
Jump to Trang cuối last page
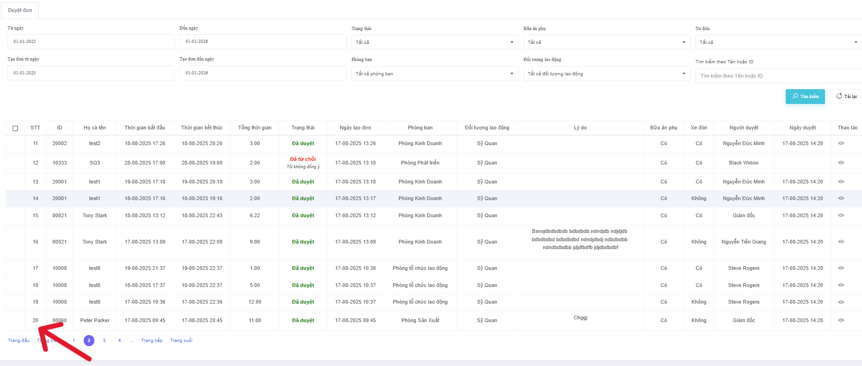click(181, 341)
